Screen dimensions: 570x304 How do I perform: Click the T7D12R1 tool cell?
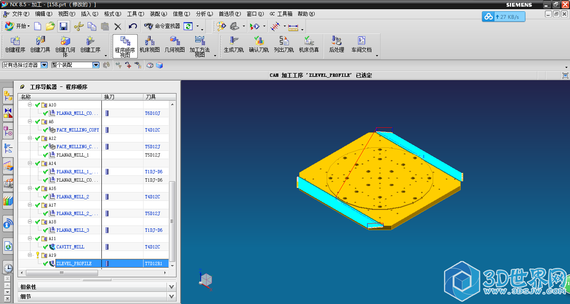[x=156, y=263]
